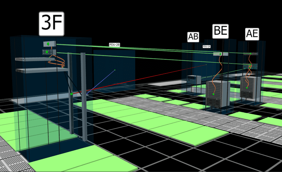The width and height of the screenshot is (282, 172).
Task: Select second device under top panel in 3F
Action: (49, 52)
